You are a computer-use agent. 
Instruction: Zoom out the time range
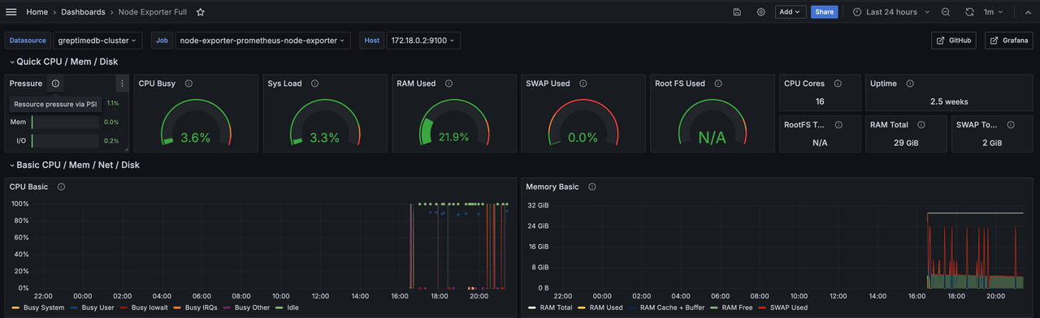[946, 12]
